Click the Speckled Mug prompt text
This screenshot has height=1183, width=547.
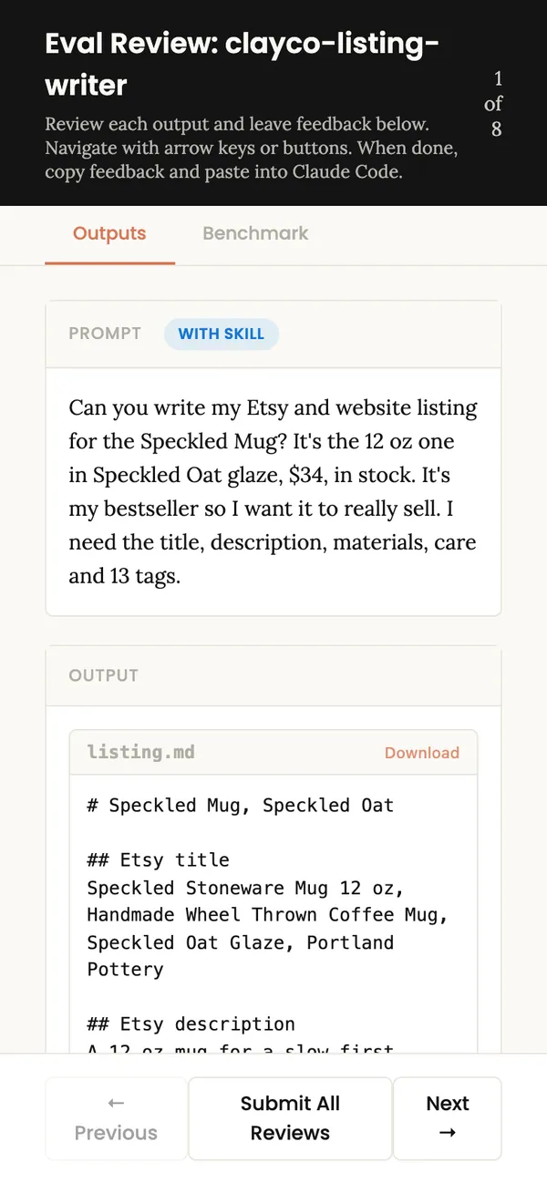pyautogui.click(x=273, y=492)
